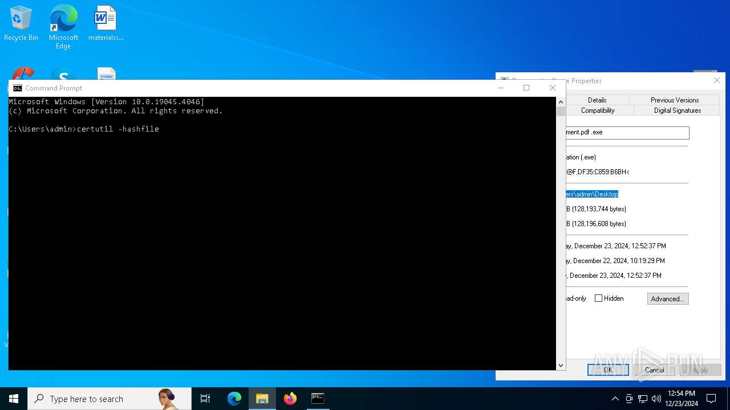This screenshot has width=730, height=410.
Task: Select the Command Prompt taskbar icon
Action: (318, 399)
